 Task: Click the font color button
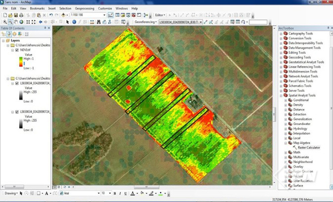coord(133,194)
